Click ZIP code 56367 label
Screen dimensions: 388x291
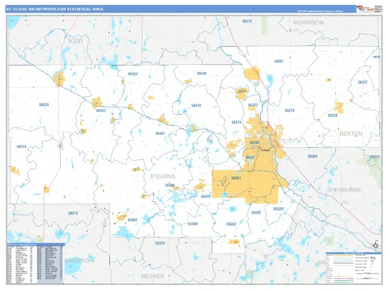(279, 61)
